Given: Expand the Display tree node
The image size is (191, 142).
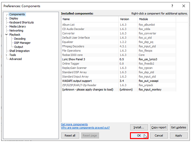Looking at the screenshot, I should point(6,19).
